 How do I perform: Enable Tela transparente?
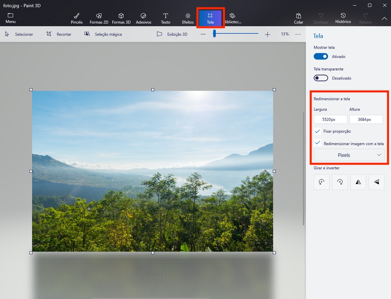(x=321, y=78)
